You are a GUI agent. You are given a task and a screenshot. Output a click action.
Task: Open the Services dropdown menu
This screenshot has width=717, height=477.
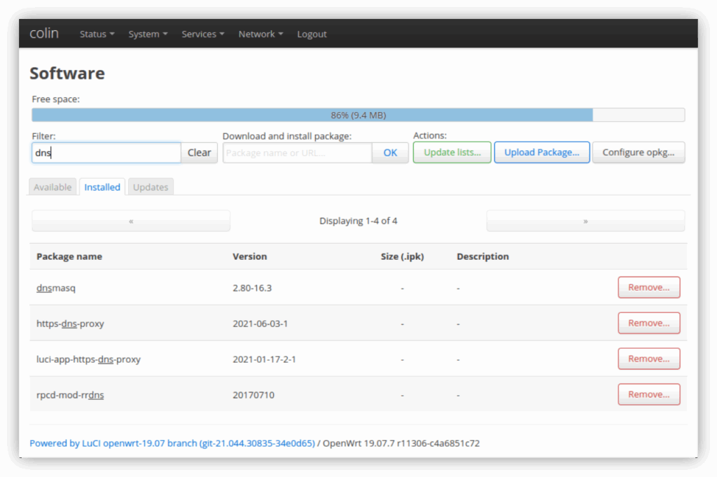coord(202,34)
